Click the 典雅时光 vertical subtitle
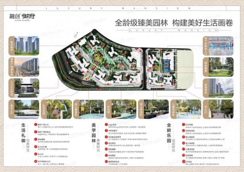Image resolution: width=244 pixels, height=172 pixels. (98, 145)
